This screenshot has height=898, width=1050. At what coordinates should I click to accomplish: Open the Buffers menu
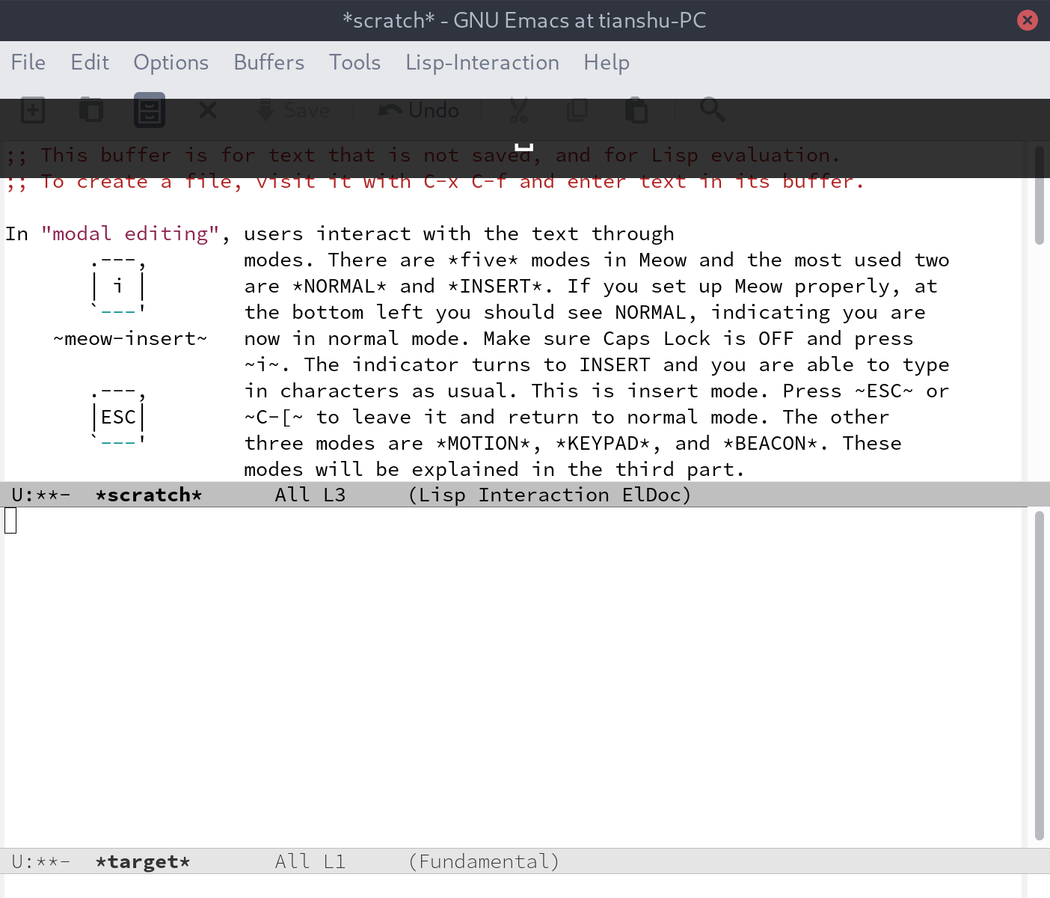268,63
